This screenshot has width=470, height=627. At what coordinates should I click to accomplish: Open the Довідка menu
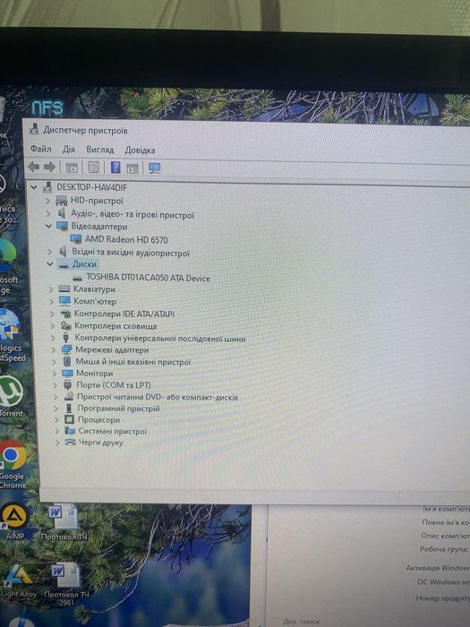pos(140,150)
